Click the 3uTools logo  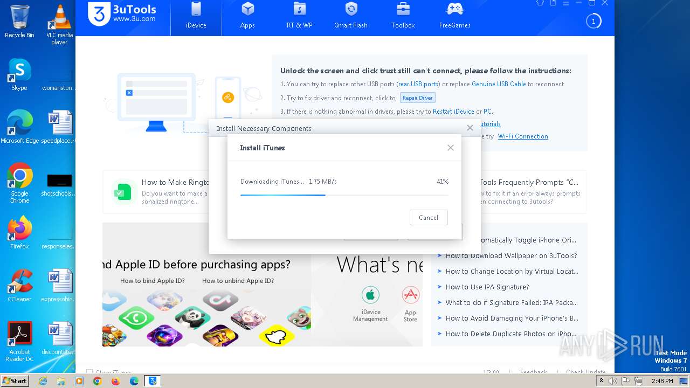click(x=123, y=13)
